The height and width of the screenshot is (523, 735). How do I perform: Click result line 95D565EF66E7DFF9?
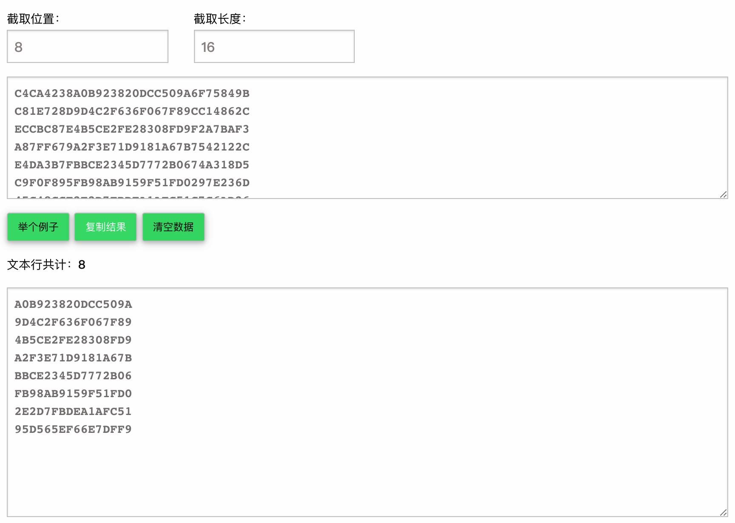pyautogui.click(x=73, y=429)
